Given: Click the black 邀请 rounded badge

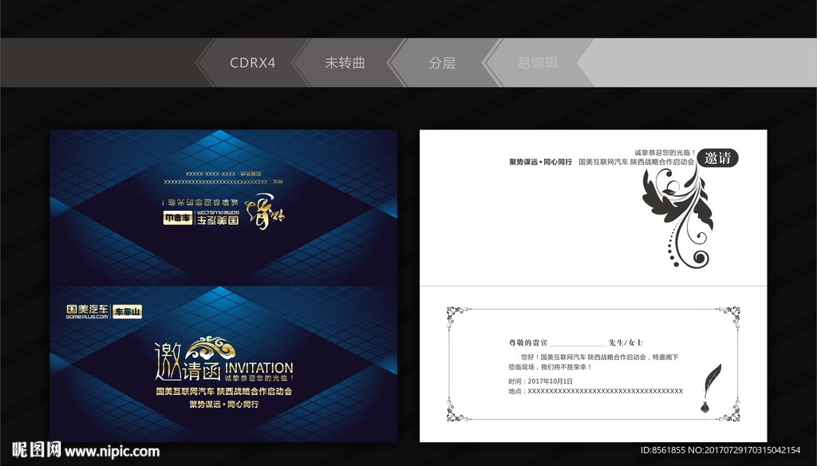Looking at the screenshot, I should tap(717, 157).
